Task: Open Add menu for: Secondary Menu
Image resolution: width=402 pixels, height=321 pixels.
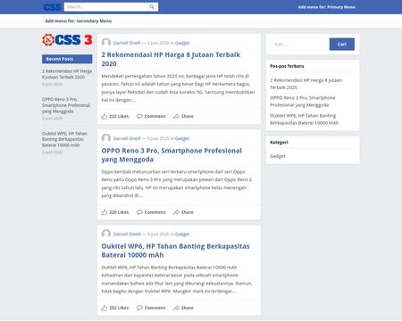Action: (x=79, y=21)
